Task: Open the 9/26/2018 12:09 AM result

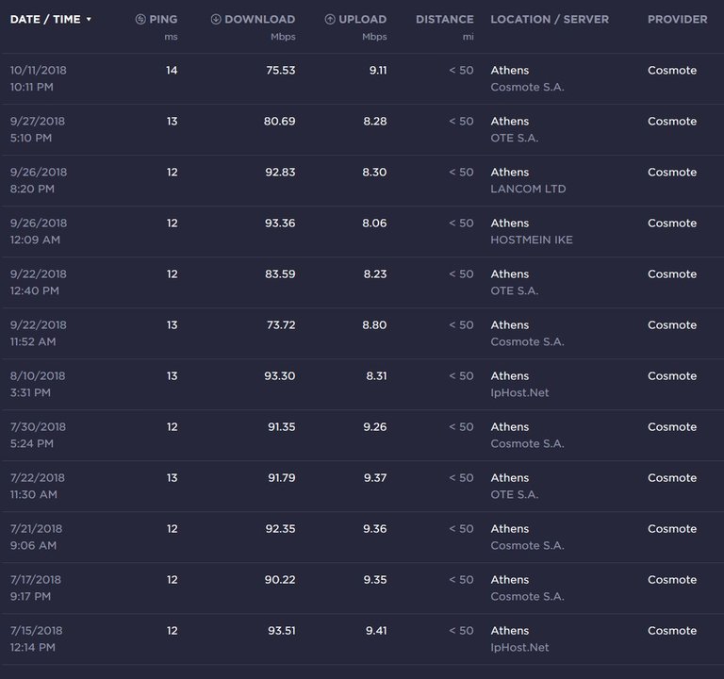Action: [x=362, y=231]
